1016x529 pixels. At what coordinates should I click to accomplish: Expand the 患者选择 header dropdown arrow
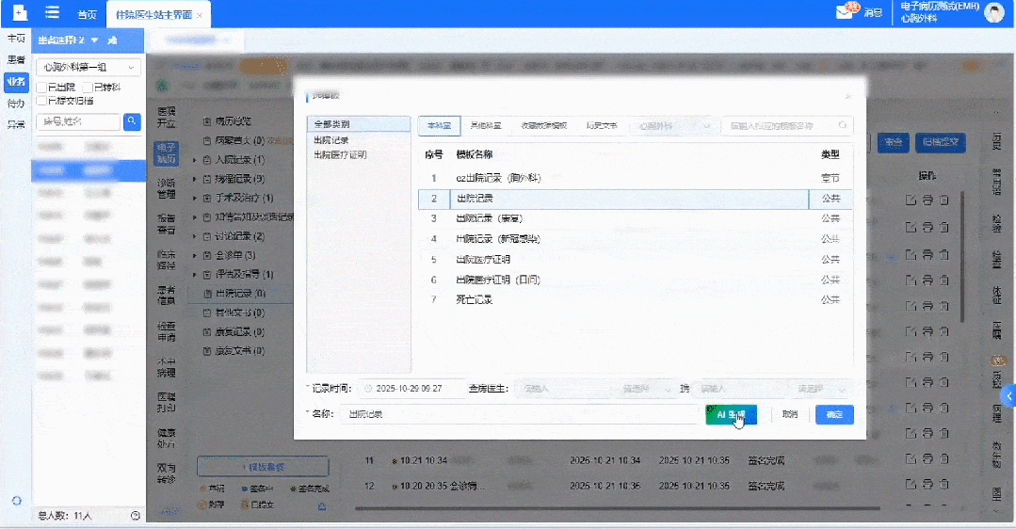(94, 40)
